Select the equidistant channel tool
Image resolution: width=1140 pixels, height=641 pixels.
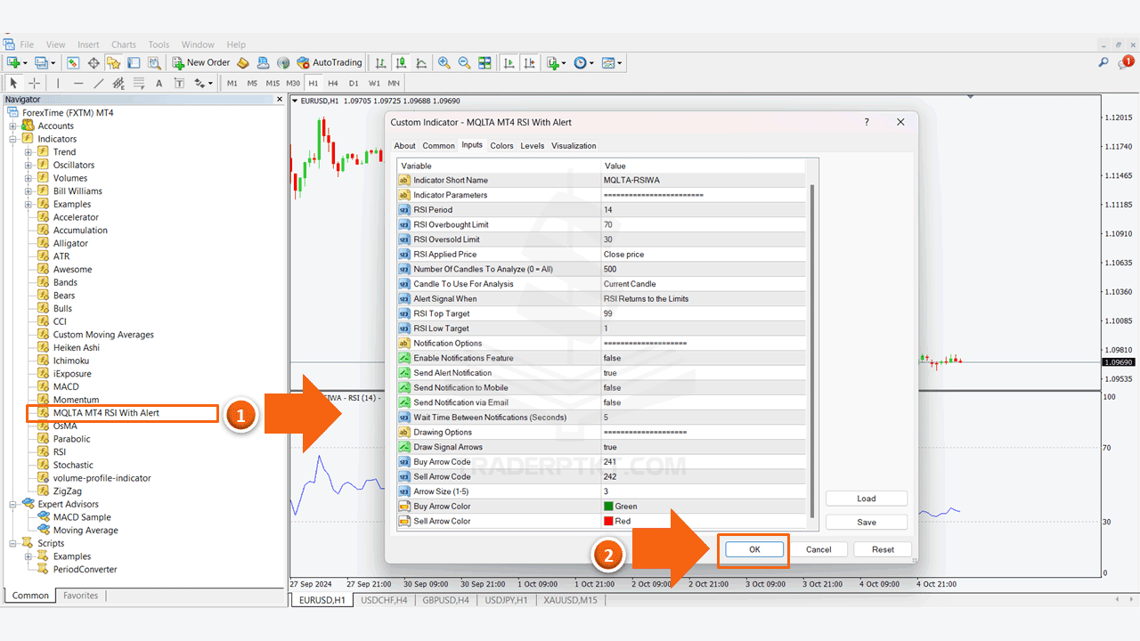tap(118, 83)
